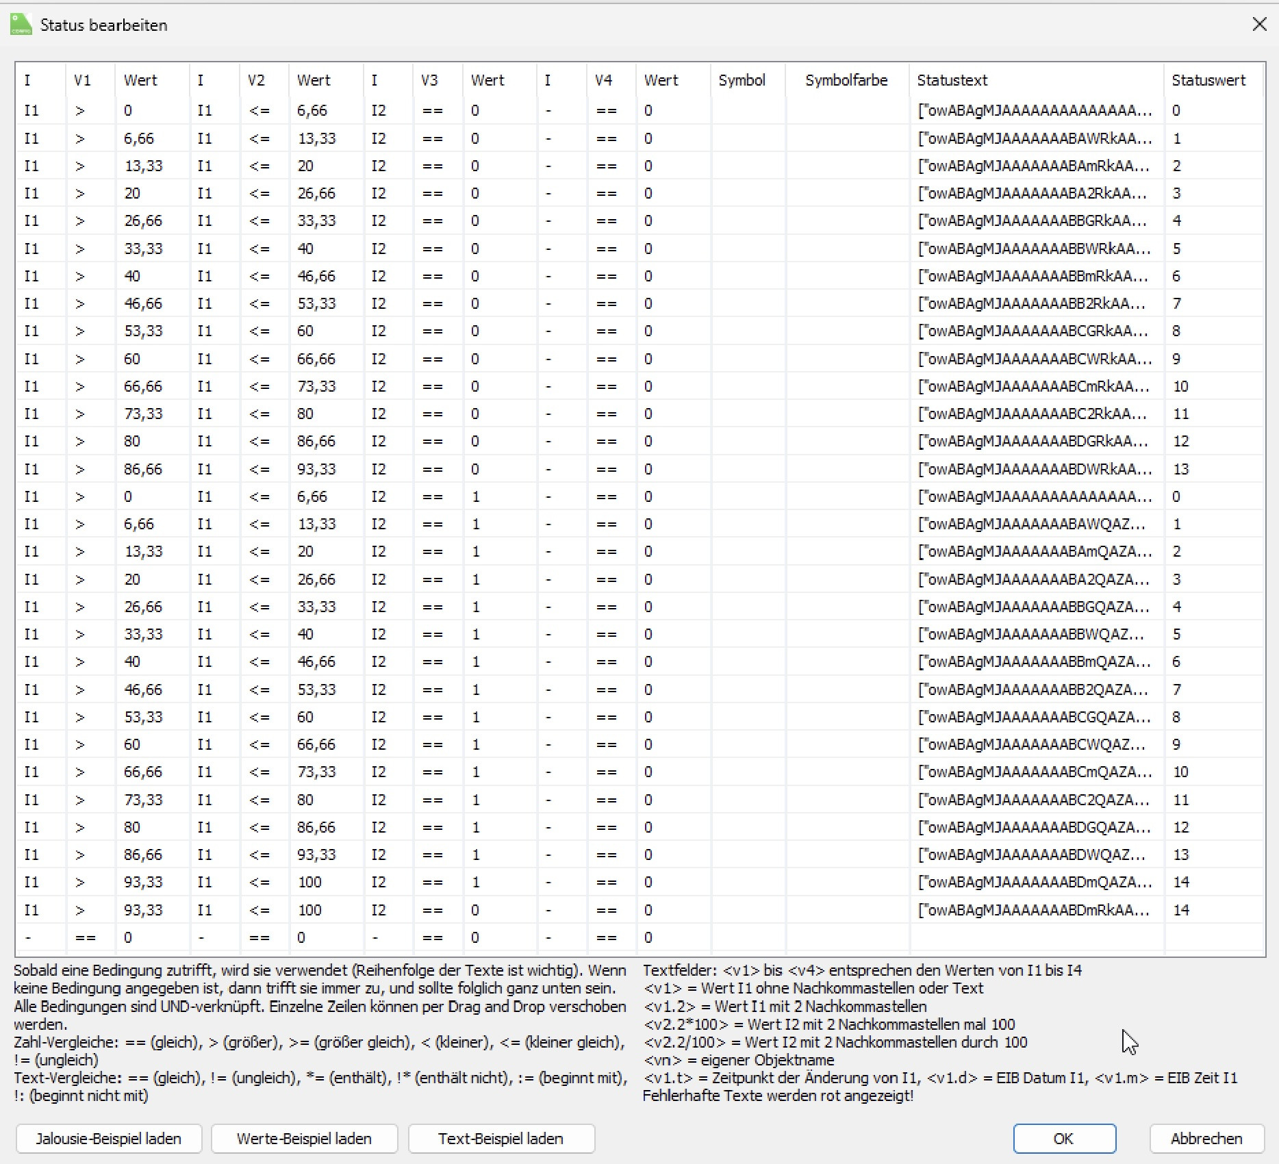Select the Statustext cell ending BBWRkAA…

click(x=1036, y=249)
